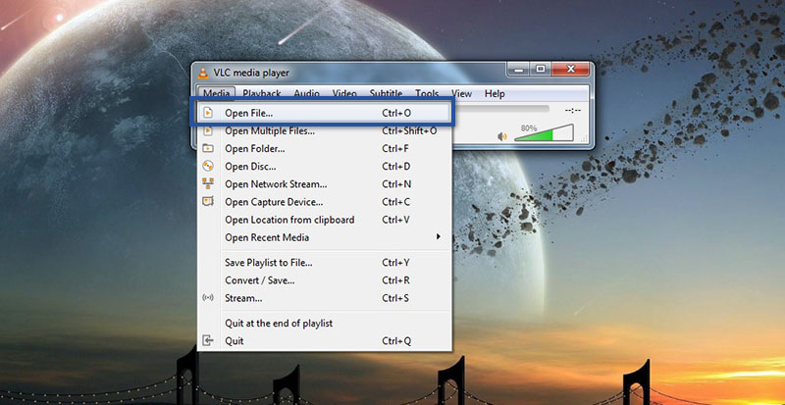785x405 pixels.
Task: Open the View menu
Action: (x=461, y=93)
